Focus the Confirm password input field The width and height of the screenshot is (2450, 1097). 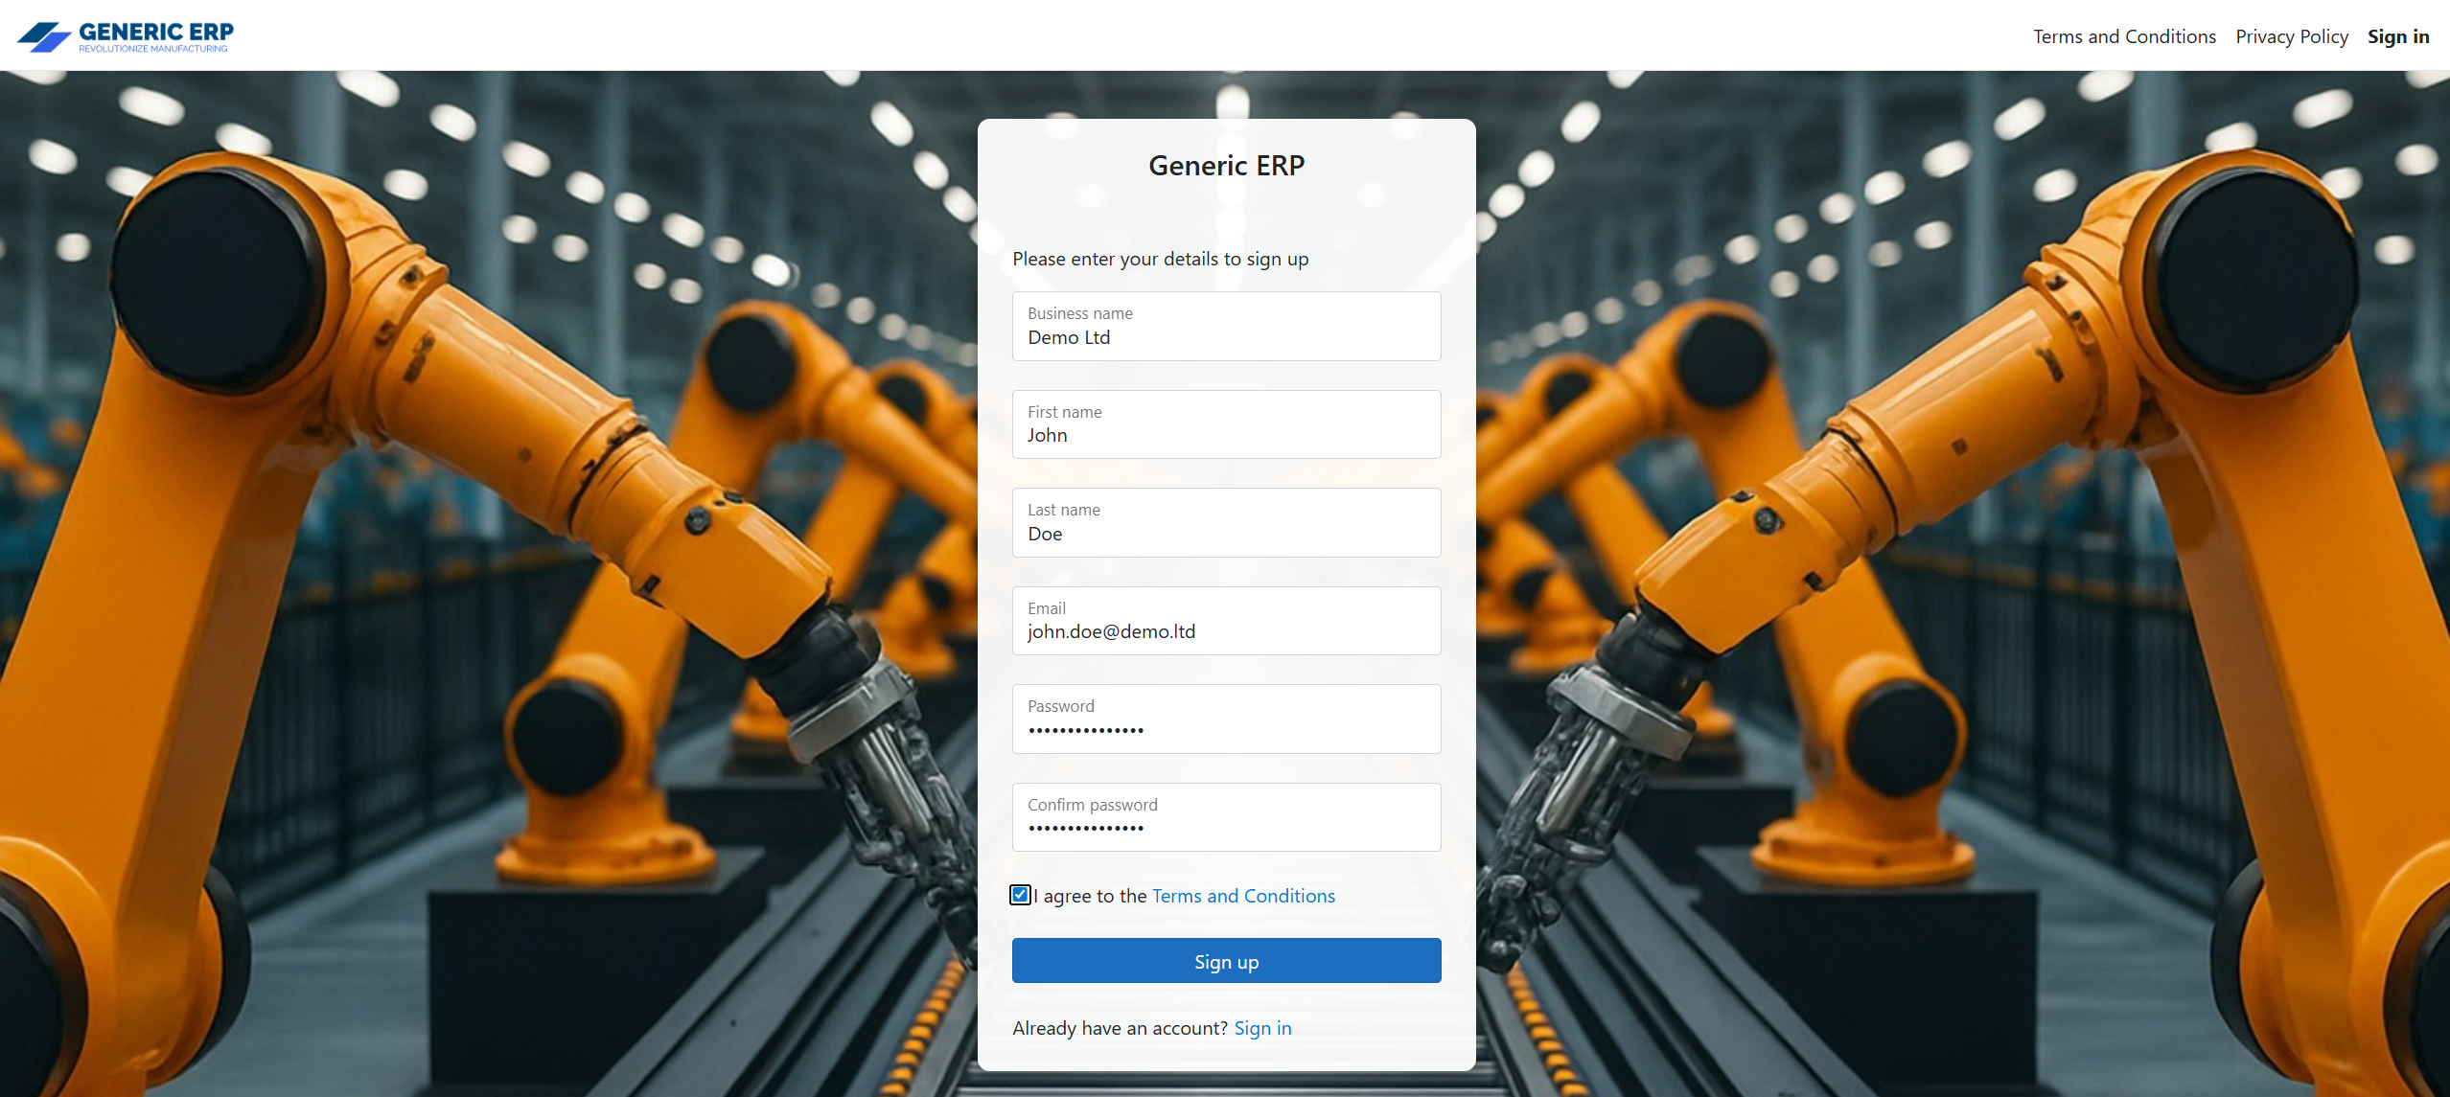pos(1226,818)
